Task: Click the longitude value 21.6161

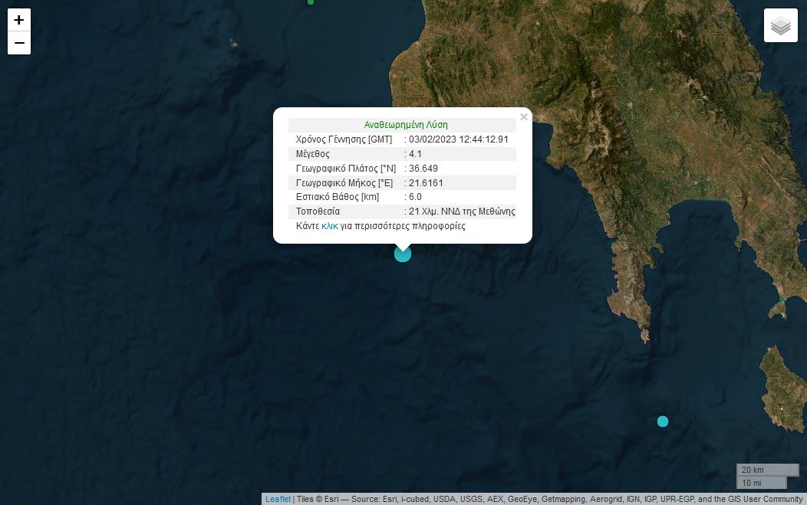Action: (x=427, y=182)
